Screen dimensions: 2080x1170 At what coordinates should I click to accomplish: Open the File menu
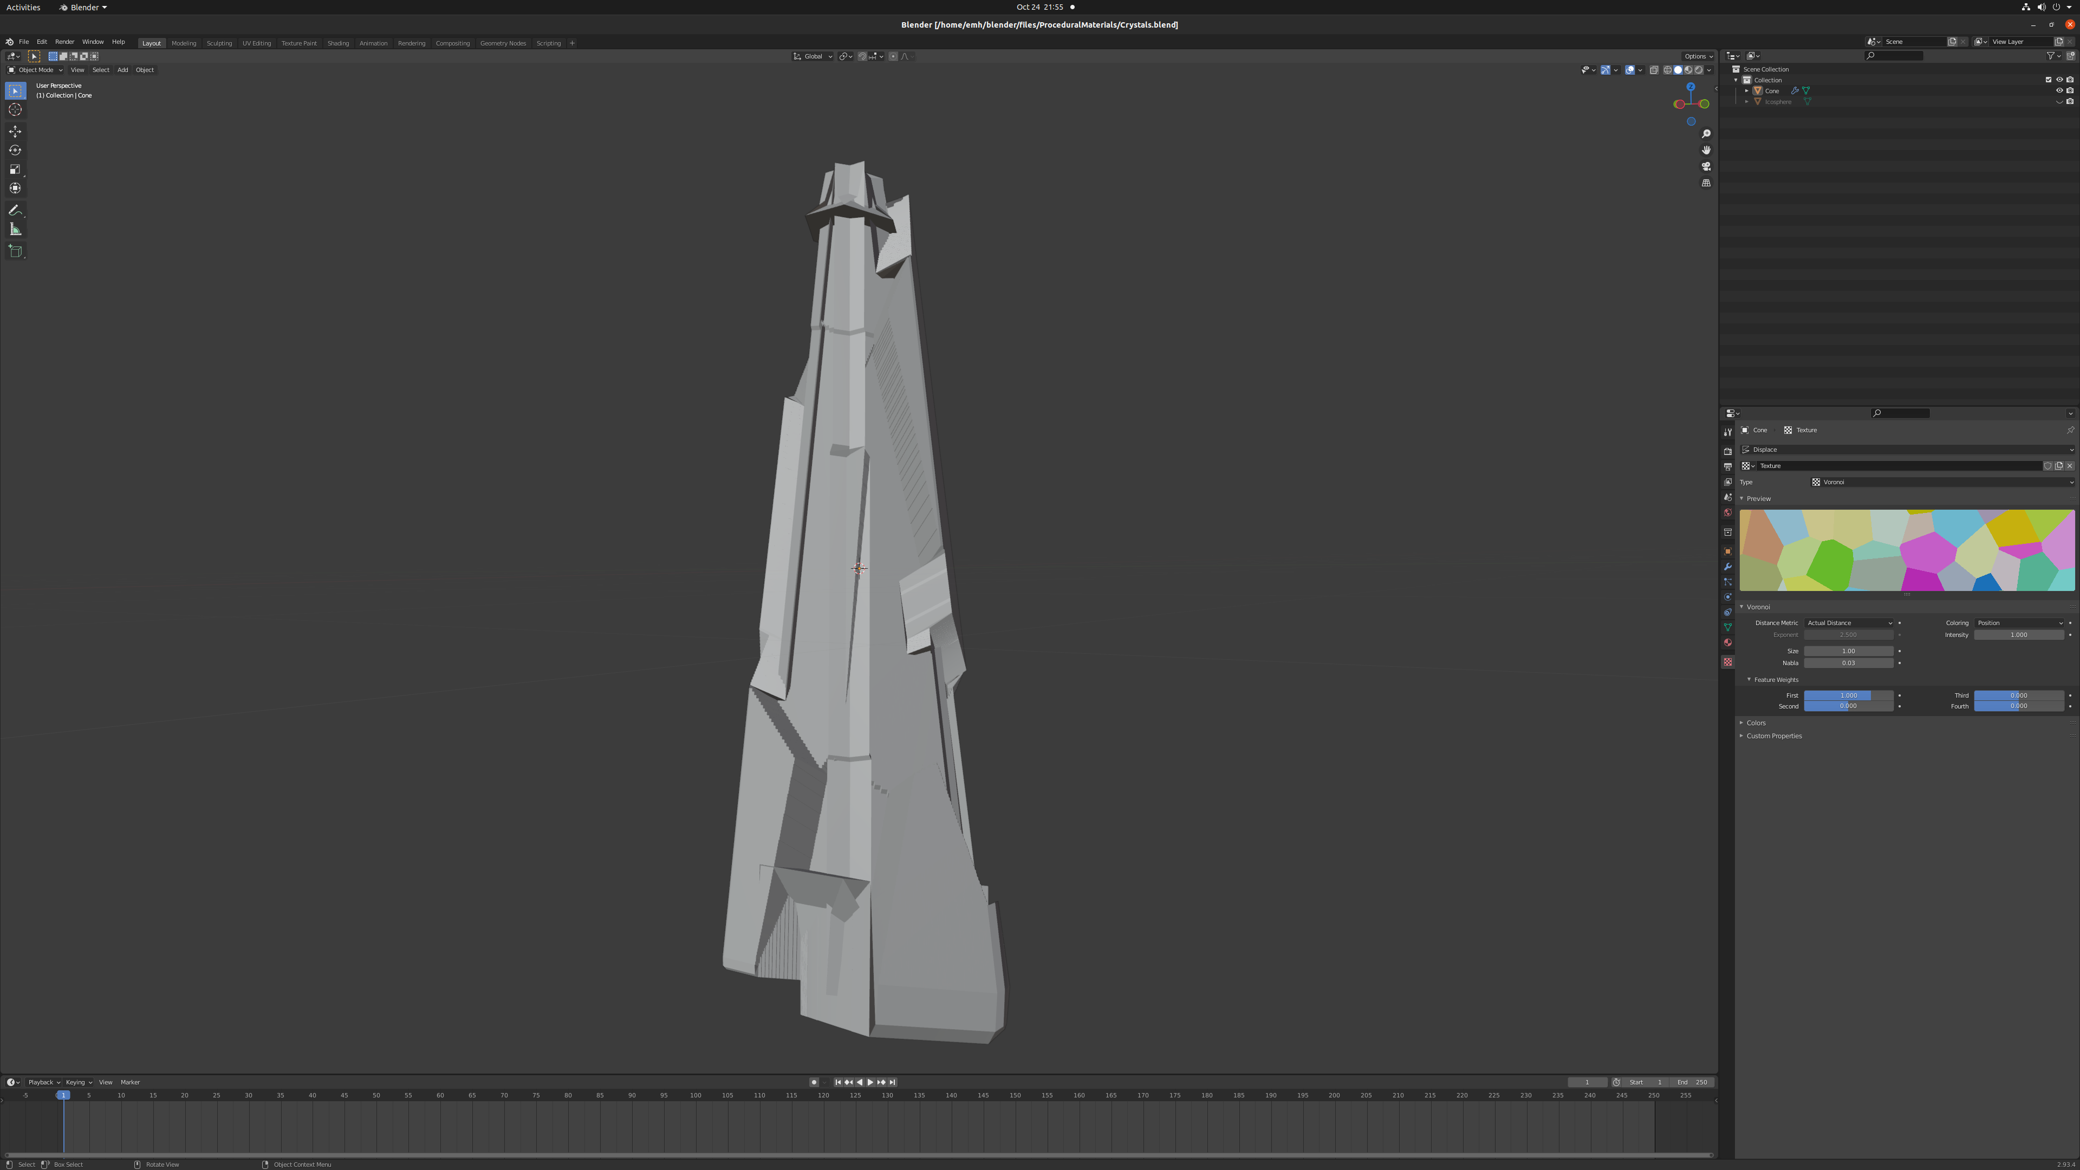23,42
